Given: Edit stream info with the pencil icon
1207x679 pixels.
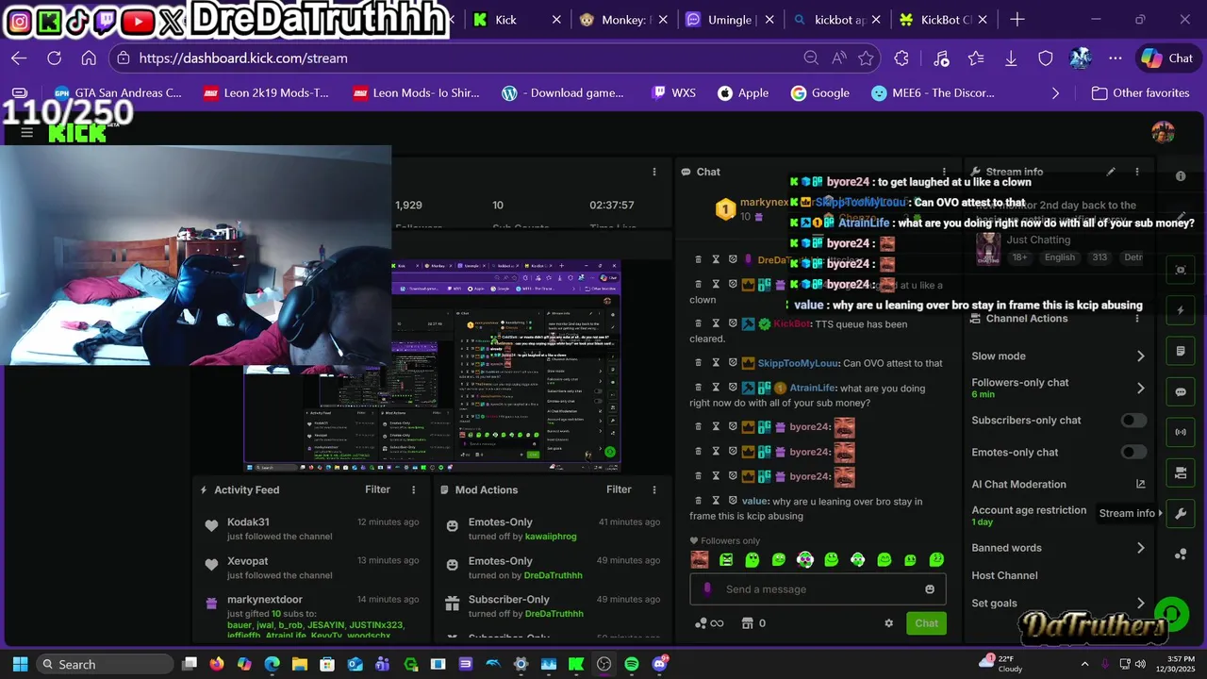Looking at the screenshot, I should 1111,172.
